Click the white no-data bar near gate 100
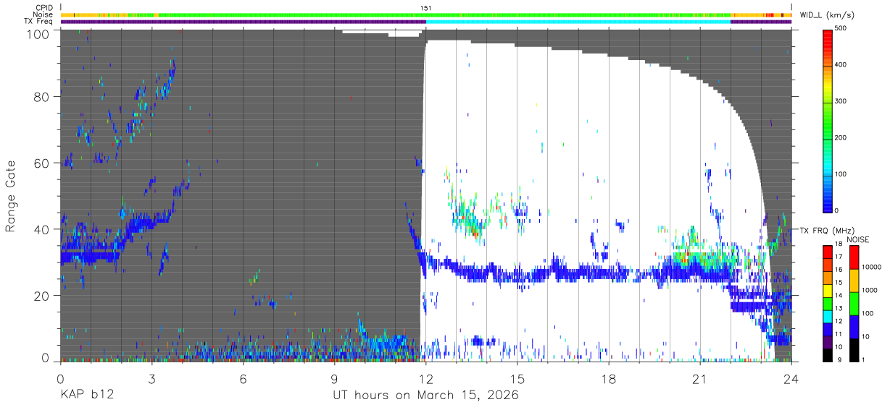Viewport: 890px width, 410px height. click(381, 33)
